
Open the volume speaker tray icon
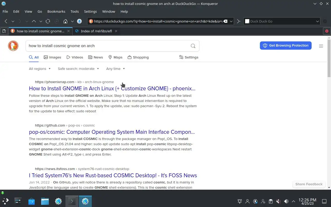pos(286,201)
